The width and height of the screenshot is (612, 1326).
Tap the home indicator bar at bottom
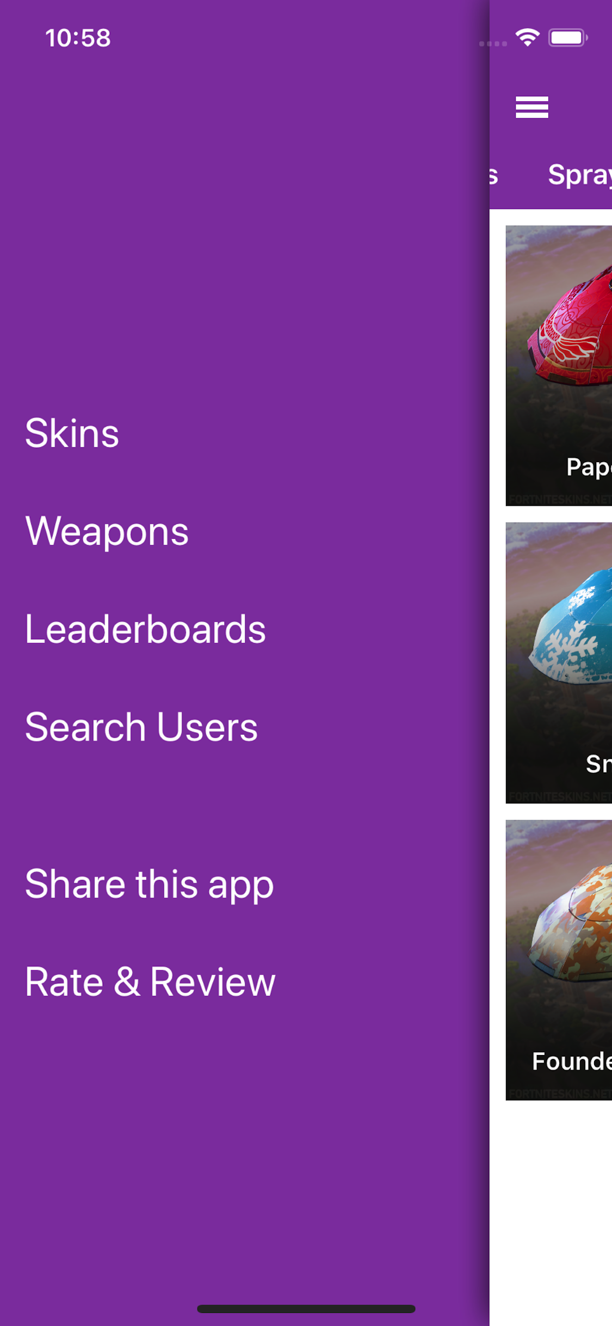point(306,1309)
